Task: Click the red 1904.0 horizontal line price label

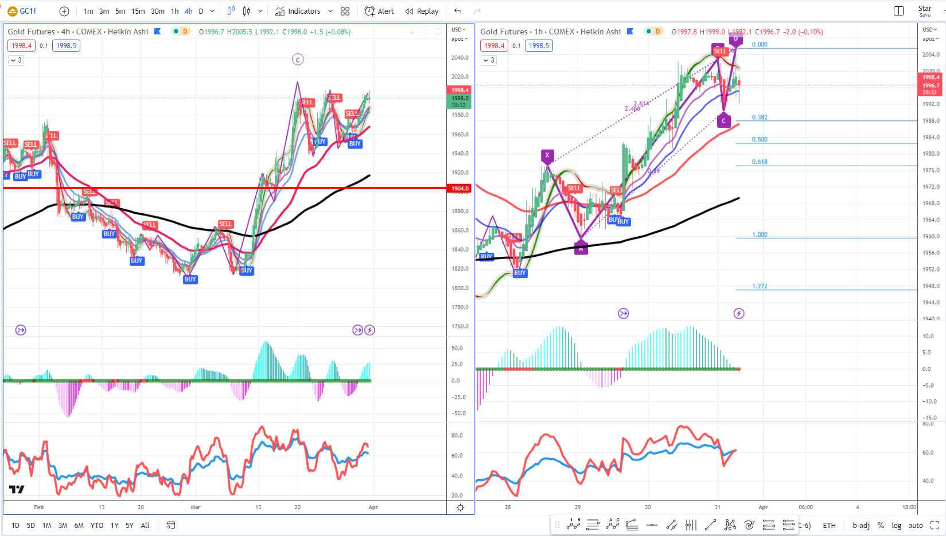Action: coord(460,188)
